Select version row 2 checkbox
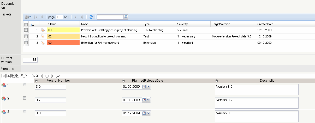Screen dimensions: 315x123 pos(25,98)
